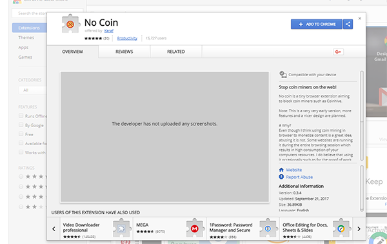Screen dimensions: 387x244
Task: Open the MEGA extension icon
Action: pyautogui.click(x=195, y=229)
